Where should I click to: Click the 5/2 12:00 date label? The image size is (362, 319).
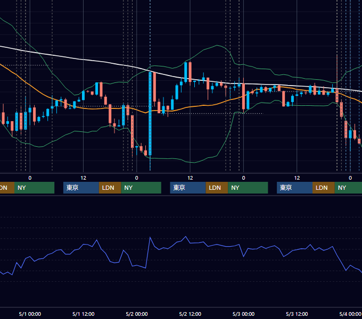click(190, 314)
